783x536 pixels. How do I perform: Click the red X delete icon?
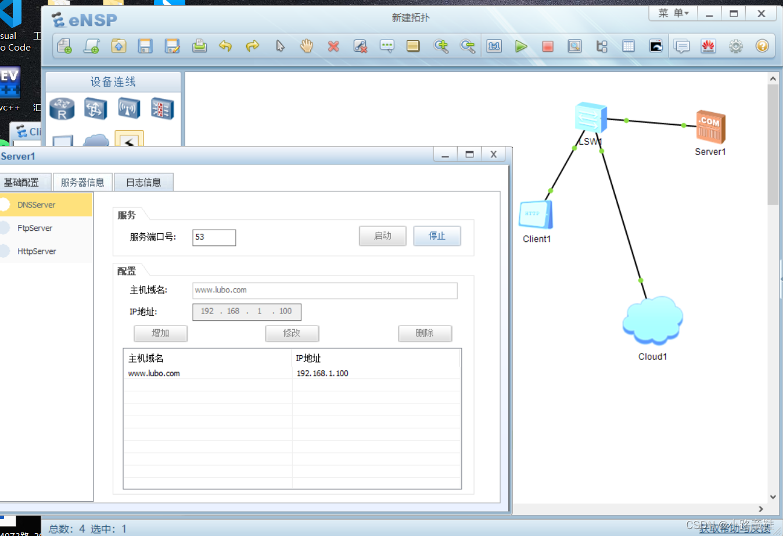[333, 46]
